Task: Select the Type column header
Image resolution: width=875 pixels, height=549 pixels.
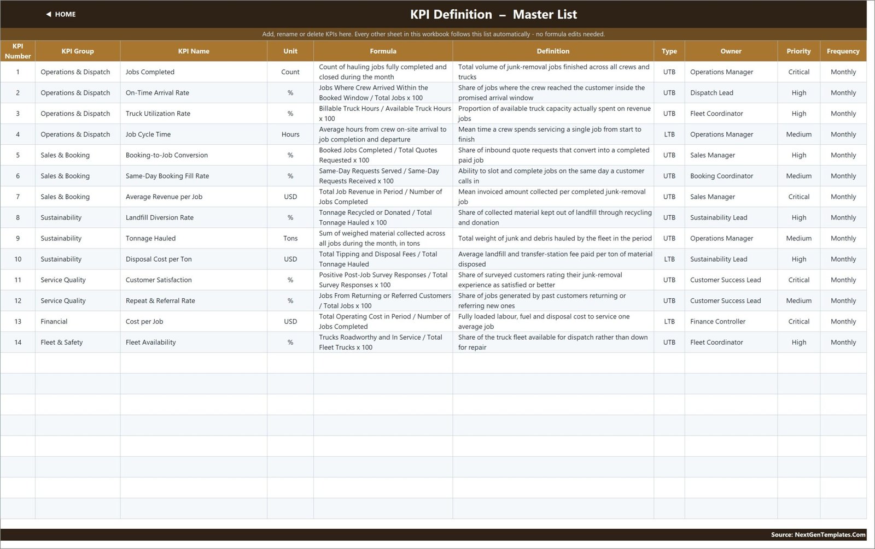Action: click(x=669, y=51)
